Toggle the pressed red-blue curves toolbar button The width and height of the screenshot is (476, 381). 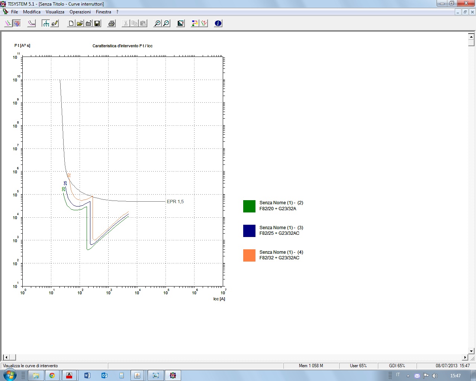[17, 23]
